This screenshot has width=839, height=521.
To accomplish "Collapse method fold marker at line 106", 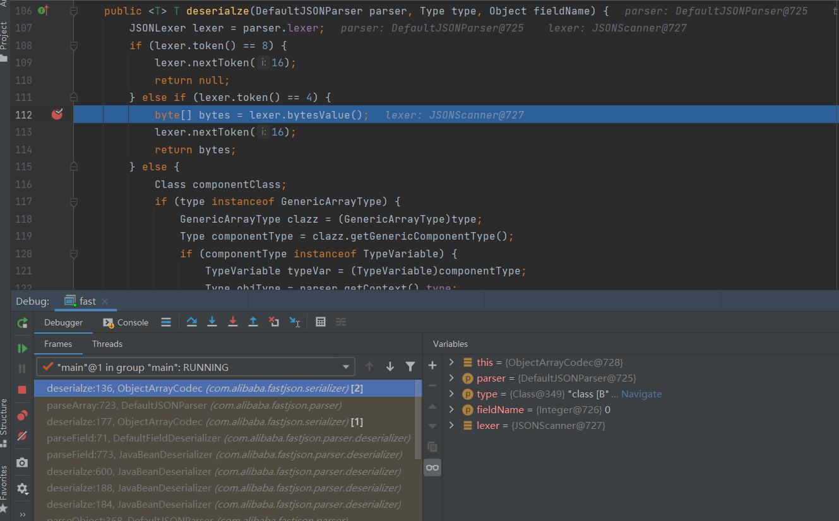I will [x=74, y=11].
